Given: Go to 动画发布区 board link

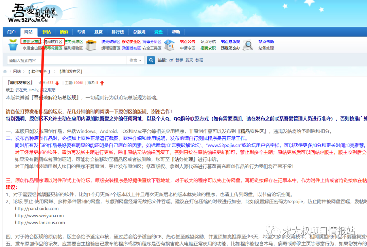Looking at the screenshot, I should 131,48.
